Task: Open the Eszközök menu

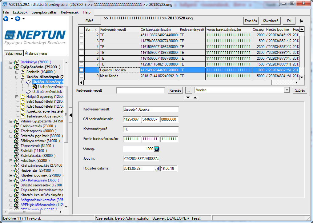Action: (20, 12)
